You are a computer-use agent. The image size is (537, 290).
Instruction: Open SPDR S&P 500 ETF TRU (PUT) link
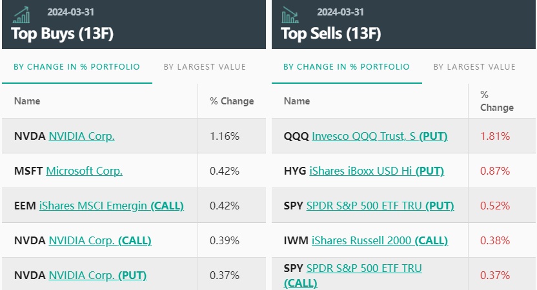(380, 206)
